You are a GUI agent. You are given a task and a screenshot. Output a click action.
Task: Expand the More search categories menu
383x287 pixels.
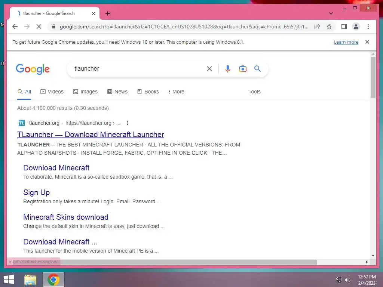(x=176, y=92)
